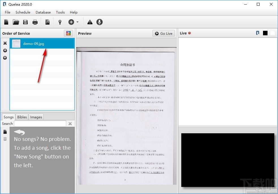Remove demo-09.jpg with the X button
This screenshot has width=278, height=194.
[5, 43]
